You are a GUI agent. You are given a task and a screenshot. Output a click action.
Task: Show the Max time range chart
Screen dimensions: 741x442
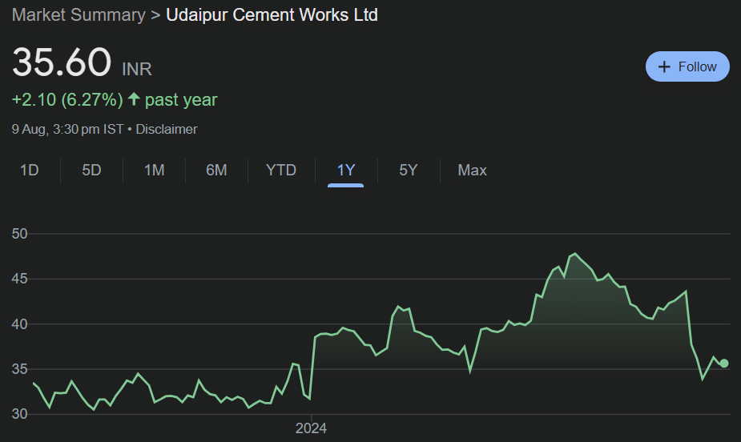(472, 170)
